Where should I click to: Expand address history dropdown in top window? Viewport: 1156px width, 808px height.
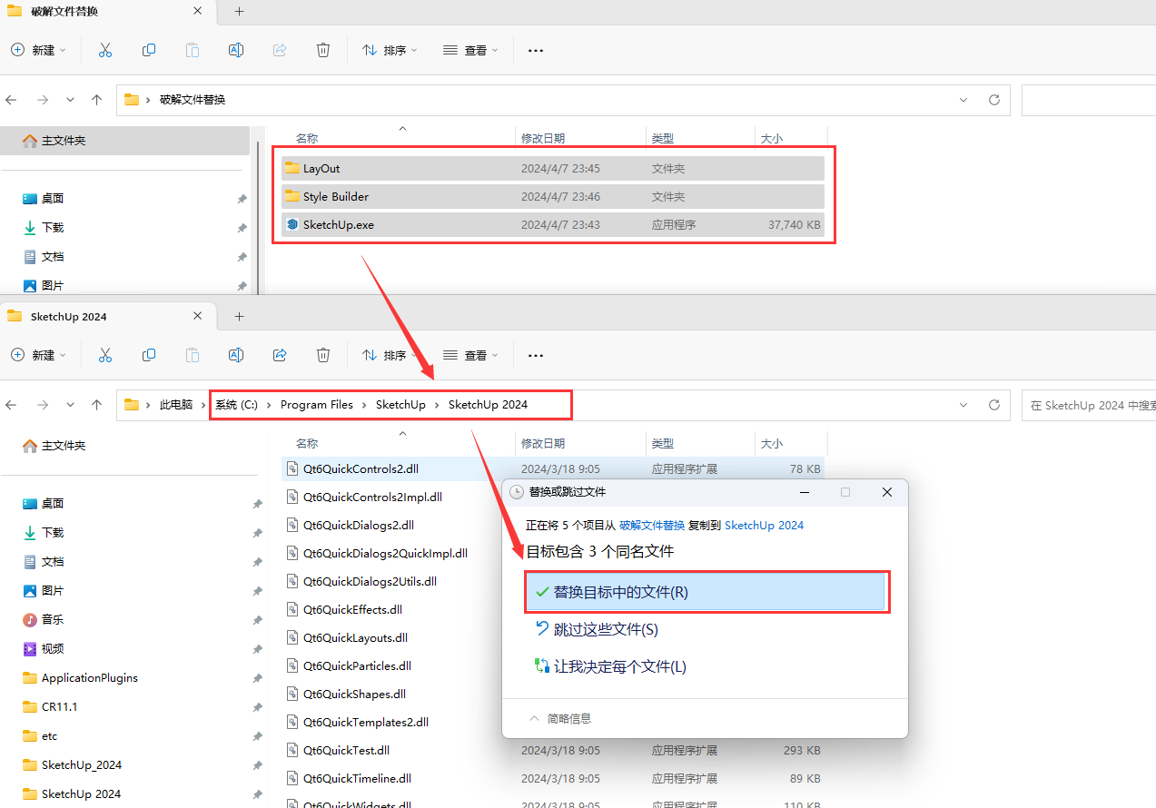pyautogui.click(x=963, y=100)
